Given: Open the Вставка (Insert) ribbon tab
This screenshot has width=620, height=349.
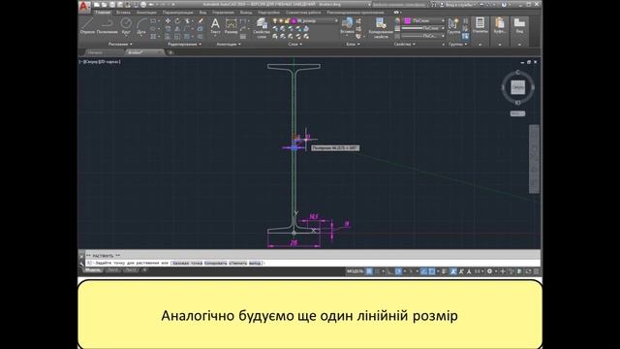Looking at the screenshot, I should [123, 13].
